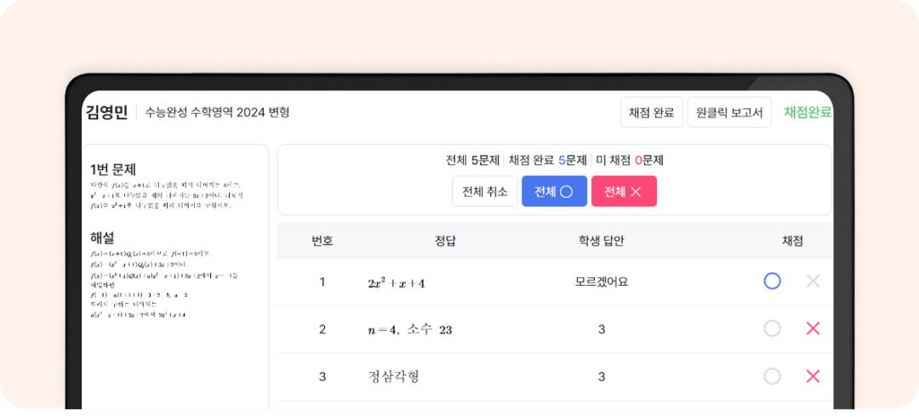Mark all answers wrong with 전체 ✕
Viewport: 919px width, 417px height.
click(624, 191)
